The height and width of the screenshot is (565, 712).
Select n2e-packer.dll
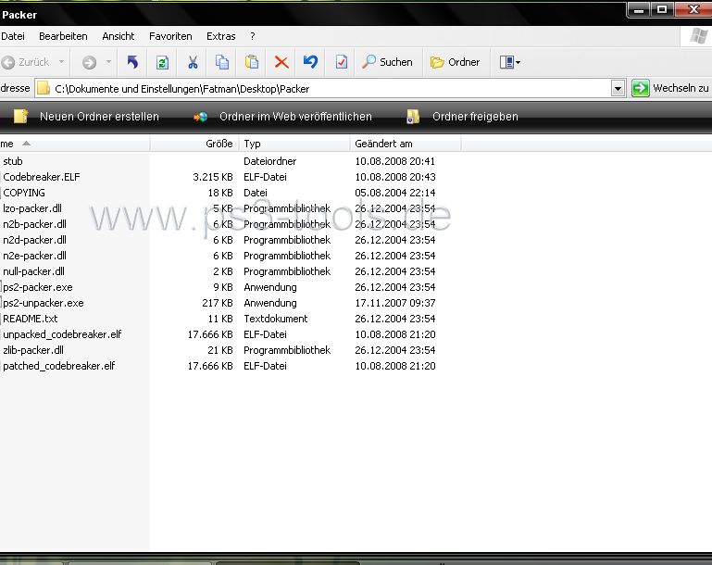[34, 256]
